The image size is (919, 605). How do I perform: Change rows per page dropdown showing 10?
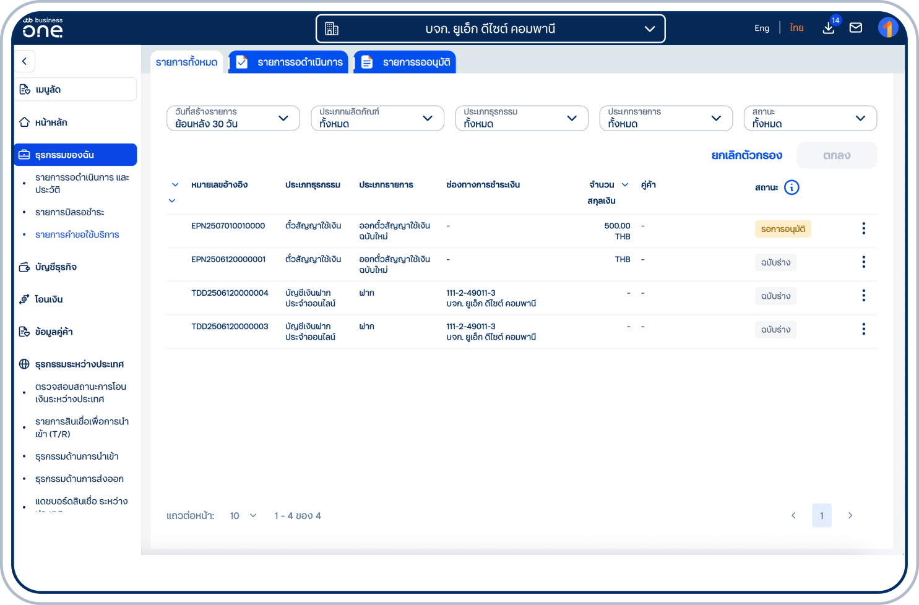pos(243,515)
